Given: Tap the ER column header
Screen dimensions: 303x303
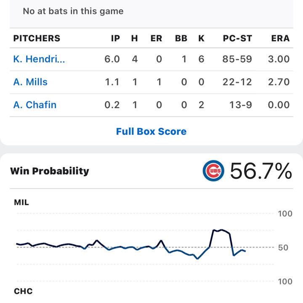Looking at the screenshot, I should (x=156, y=38).
